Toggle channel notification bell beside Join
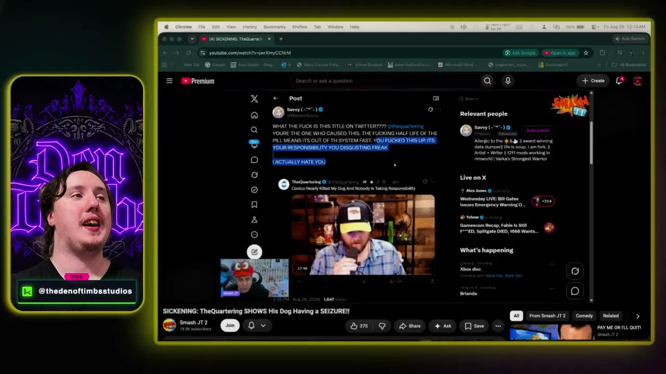The width and height of the screenshot is (666, 374). (x=251, y=326)
